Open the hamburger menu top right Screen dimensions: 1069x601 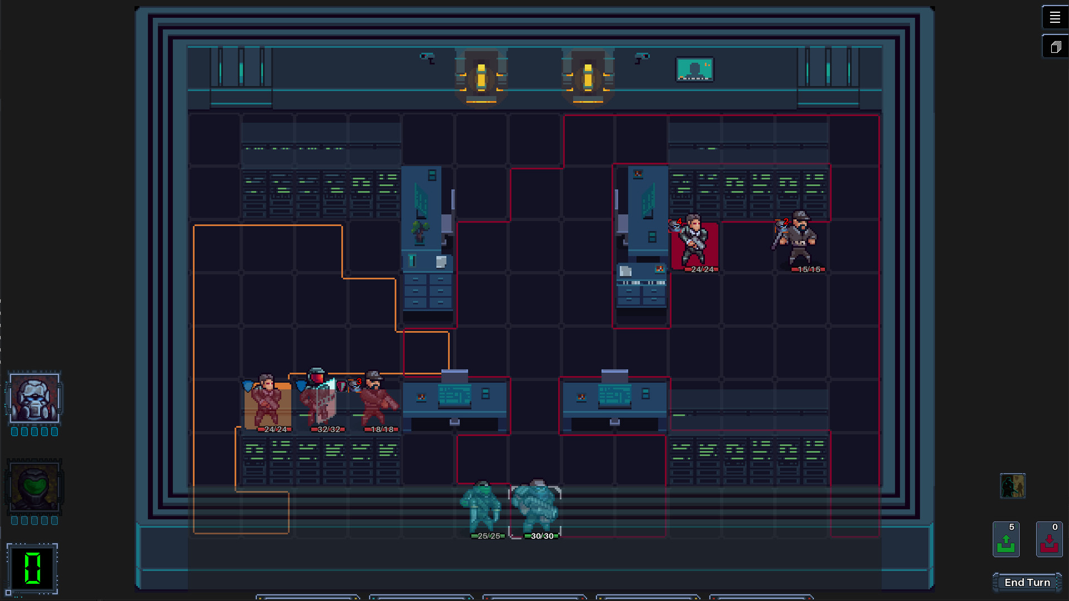coord(1055,17)
